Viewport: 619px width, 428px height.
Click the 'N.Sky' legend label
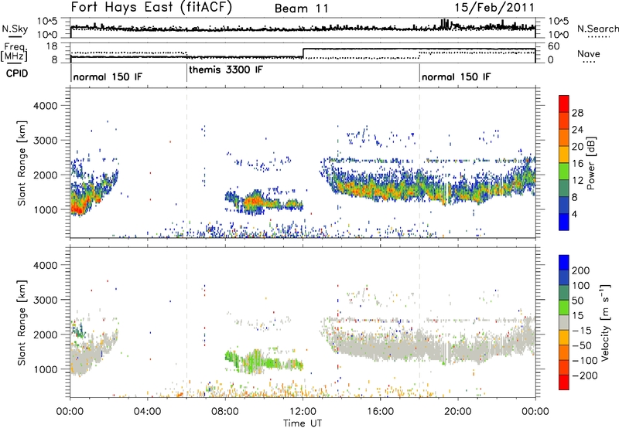(x=15, y=29)
